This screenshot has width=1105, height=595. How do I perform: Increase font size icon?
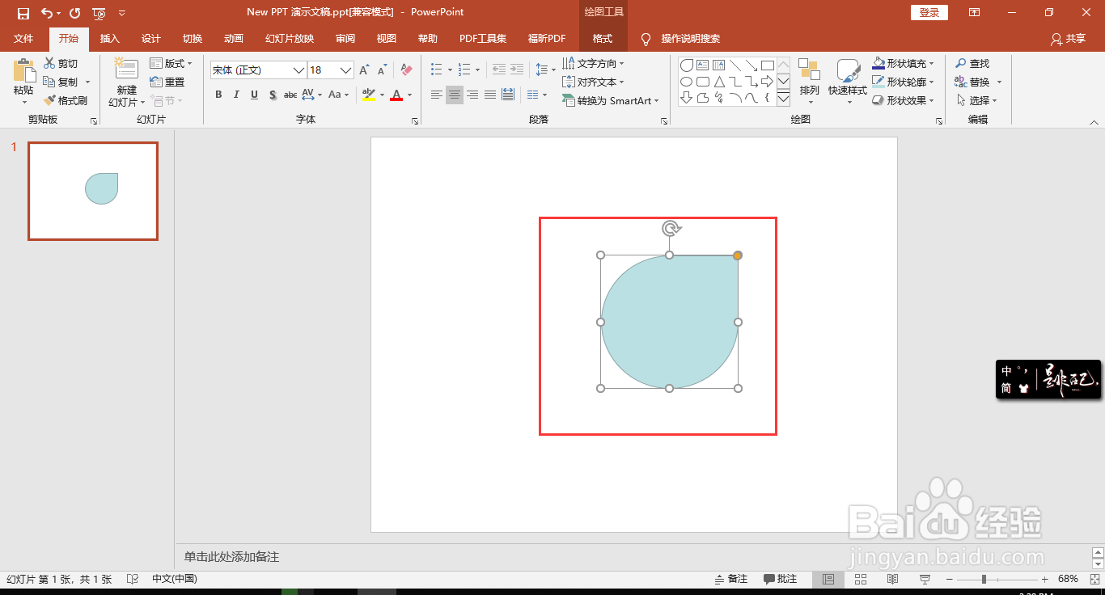[x=364, y=70]
